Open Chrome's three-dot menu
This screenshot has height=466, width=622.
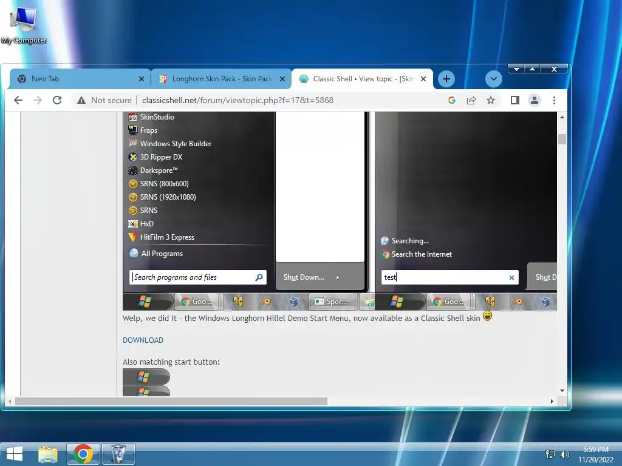(x=554, y=100)
